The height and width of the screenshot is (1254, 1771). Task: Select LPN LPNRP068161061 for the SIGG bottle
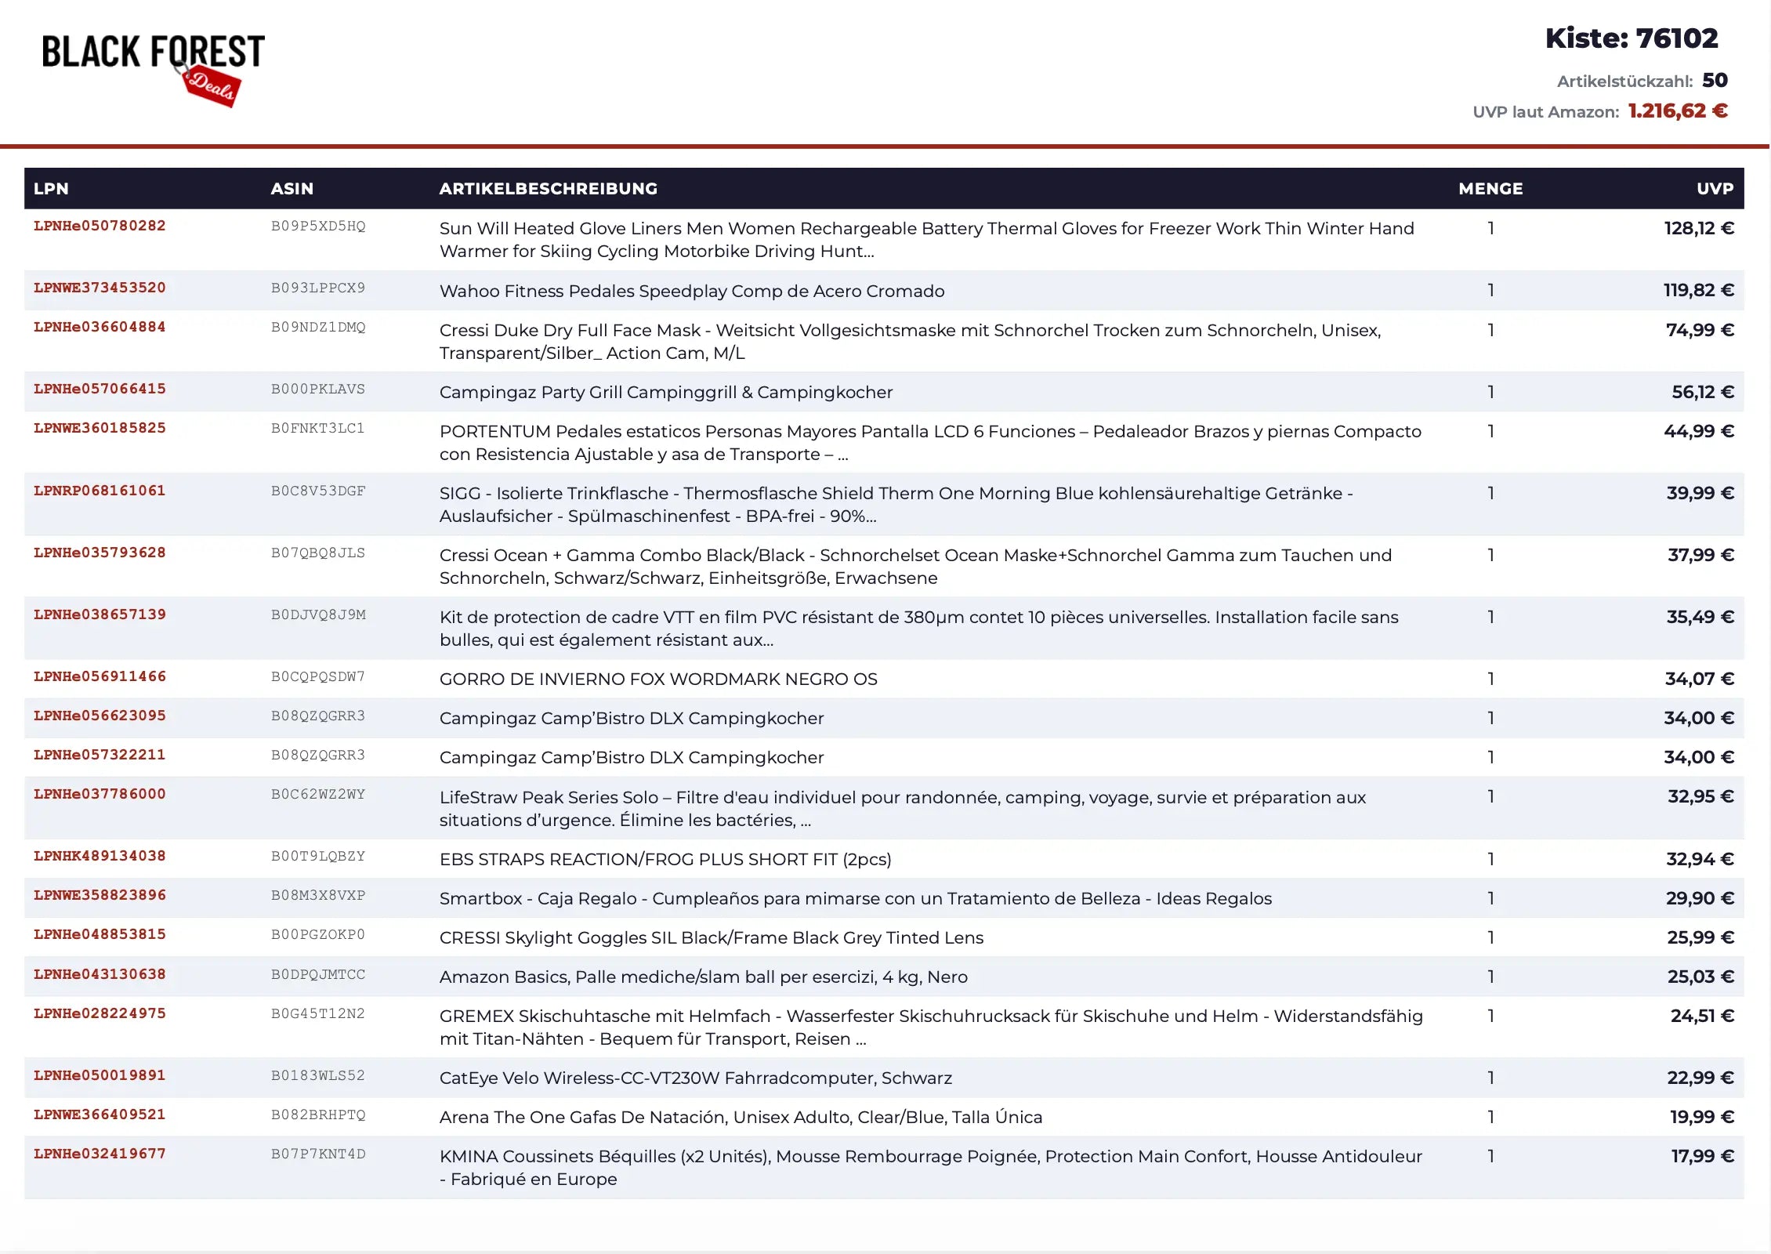(100, 491)
